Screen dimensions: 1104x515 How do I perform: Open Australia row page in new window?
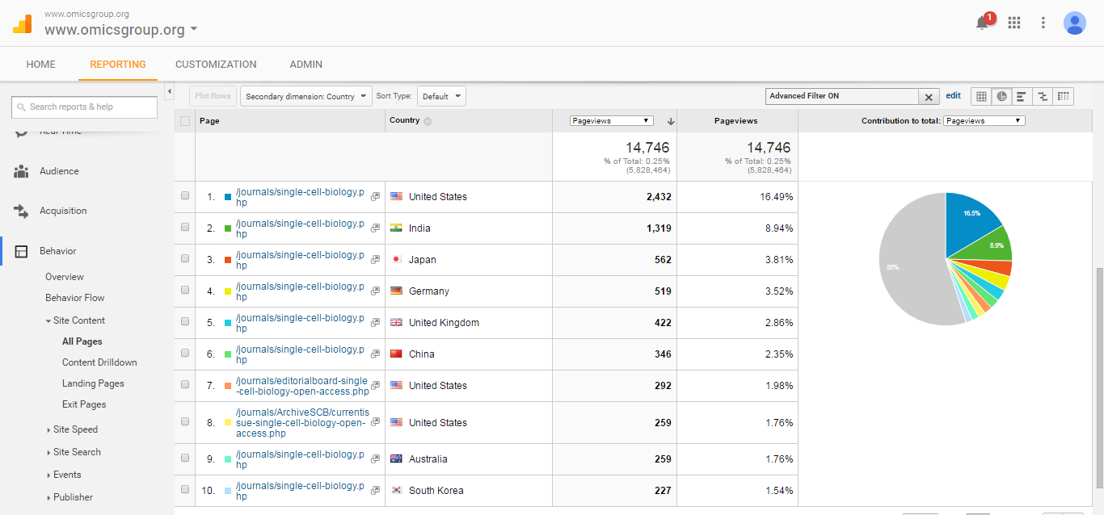pos(375,459)
